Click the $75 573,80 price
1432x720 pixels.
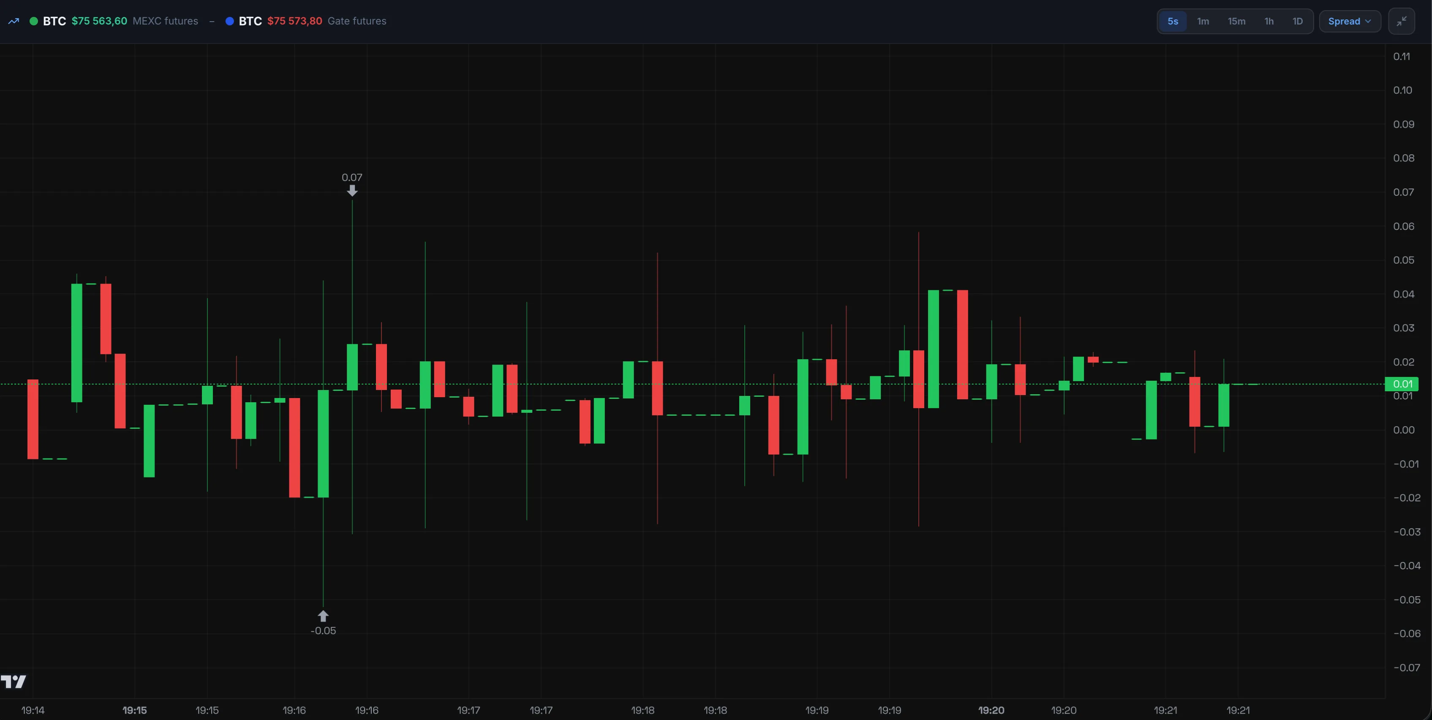point(294,21)
